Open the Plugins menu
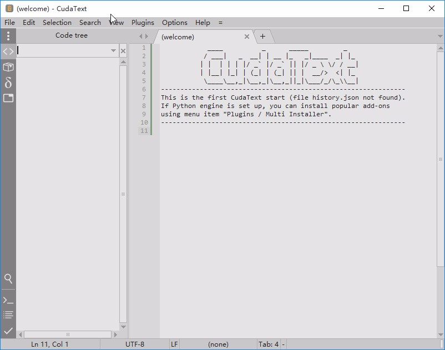The width and height of the screenshot is (445, 350). tap(143, 22)
